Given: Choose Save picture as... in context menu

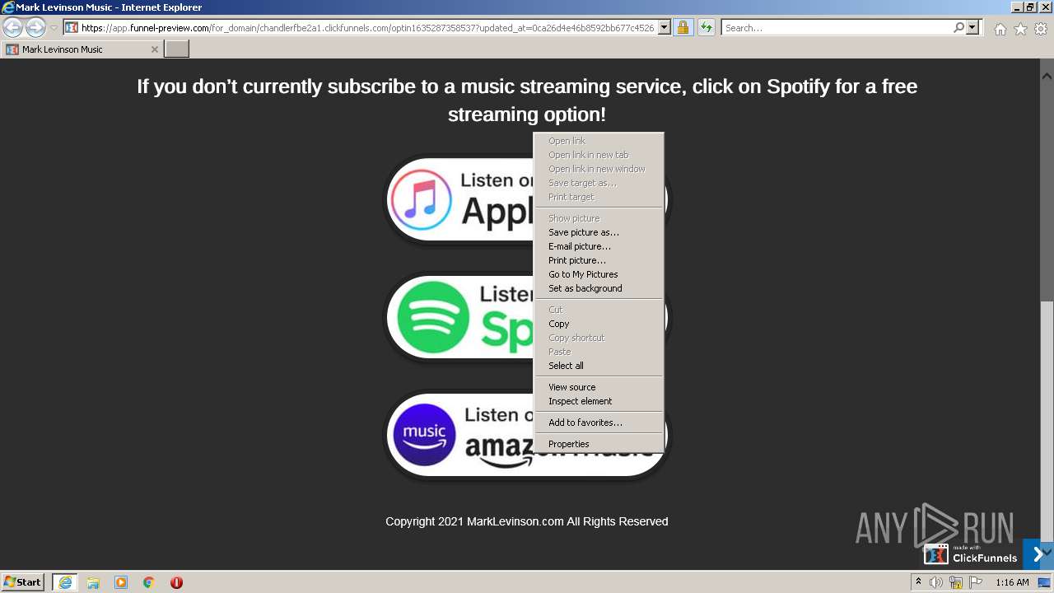Looking at the screenshot, I should (x=599, y=232).
